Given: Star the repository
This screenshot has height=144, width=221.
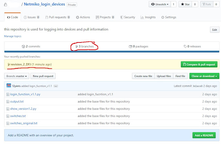Looking at the screenshot, I should tap(185, 4).
